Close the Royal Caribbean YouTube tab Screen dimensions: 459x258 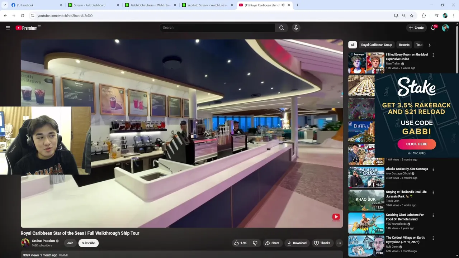(289, 5)
